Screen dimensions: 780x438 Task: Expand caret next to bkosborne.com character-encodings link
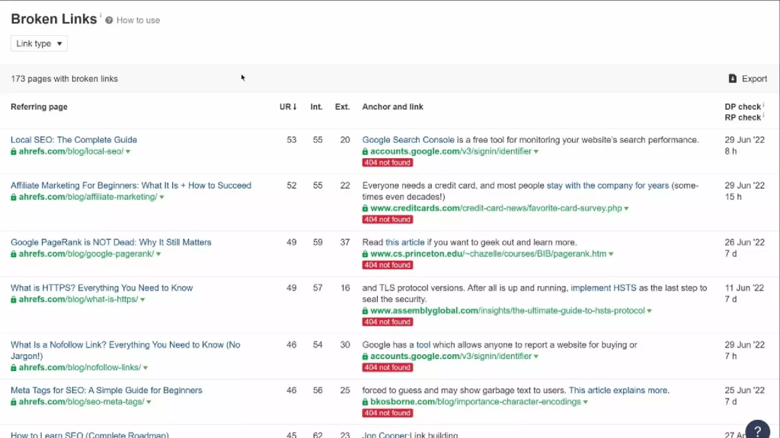(586, 402)
